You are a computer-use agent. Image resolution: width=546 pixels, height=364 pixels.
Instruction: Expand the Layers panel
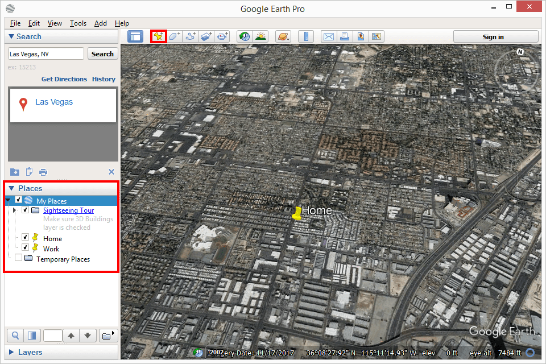11,352
